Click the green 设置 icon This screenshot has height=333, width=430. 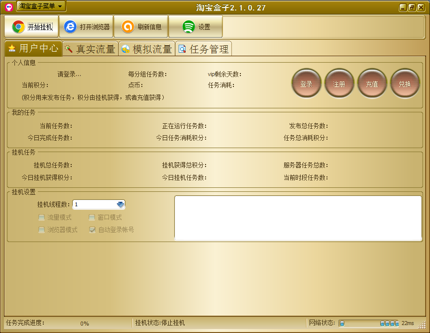point(189,27)
